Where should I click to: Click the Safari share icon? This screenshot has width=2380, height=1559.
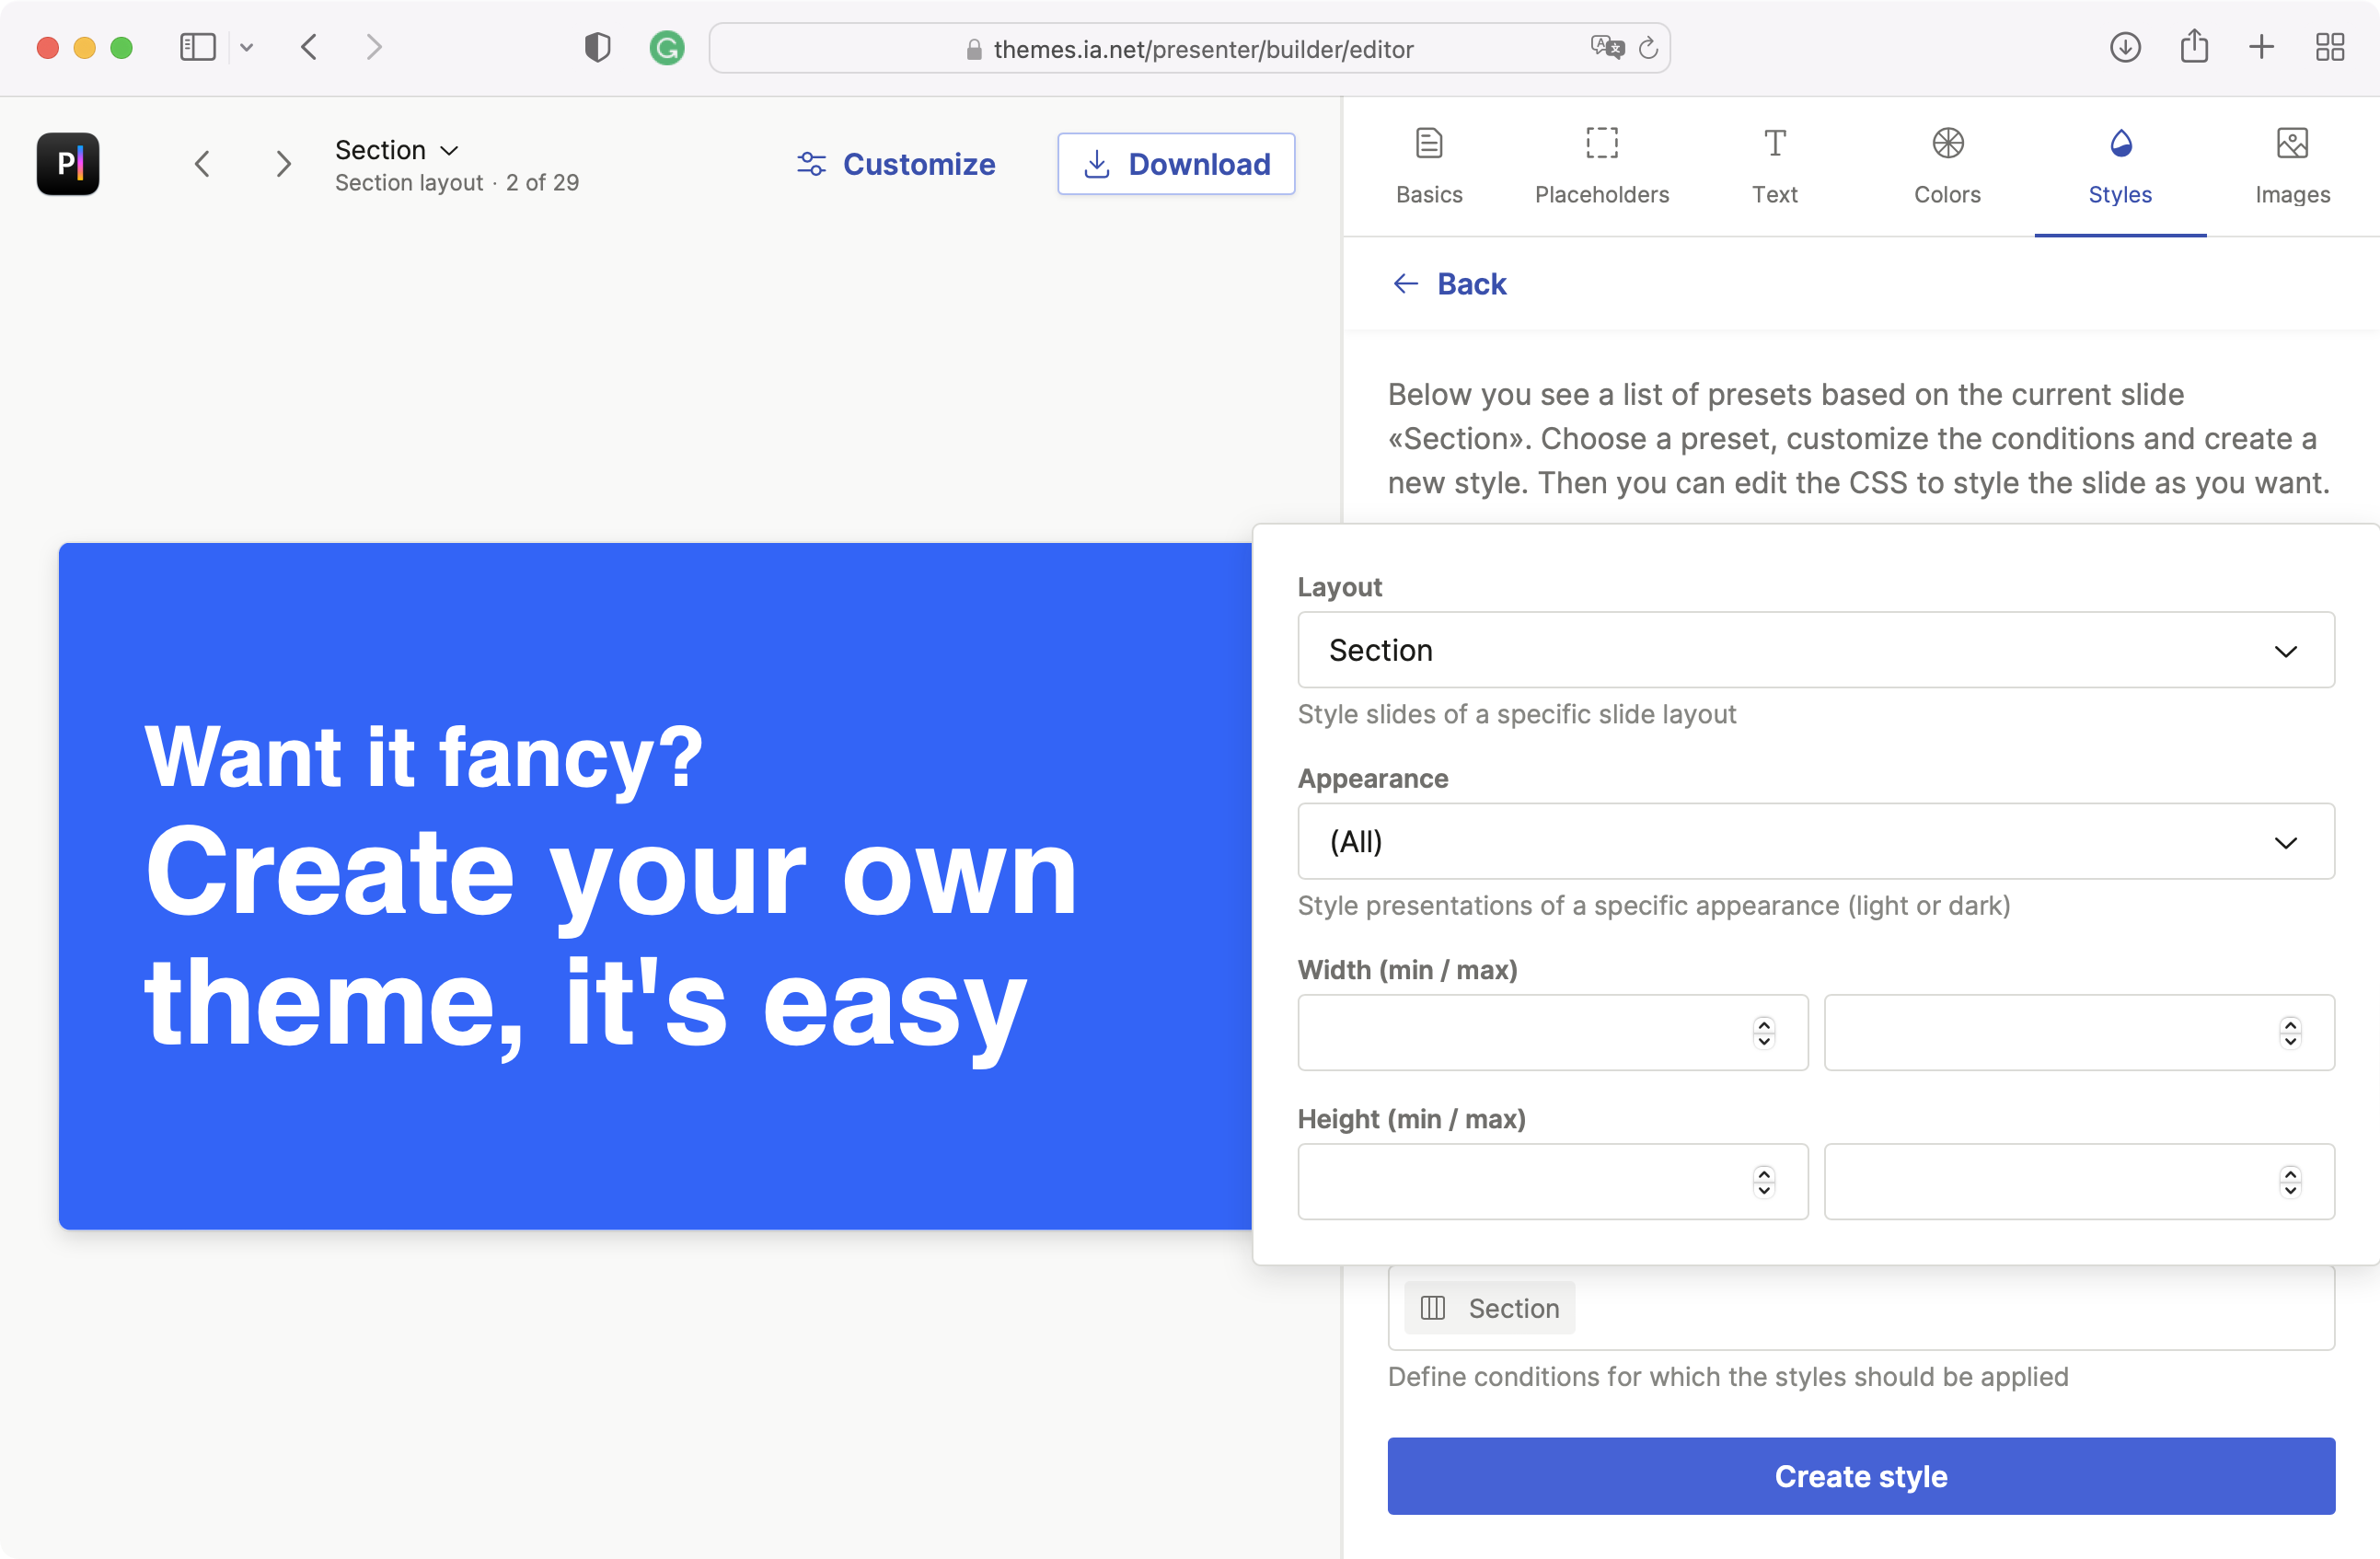[x=2194, y=47]
